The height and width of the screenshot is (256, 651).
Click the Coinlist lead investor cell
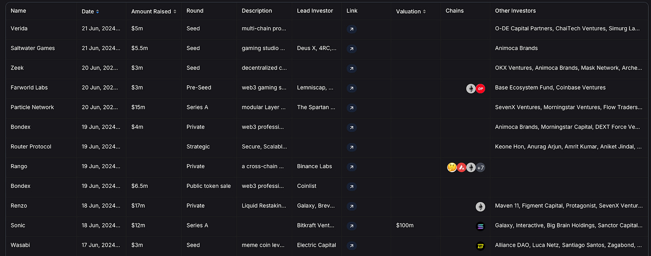(x=307, y=186)
